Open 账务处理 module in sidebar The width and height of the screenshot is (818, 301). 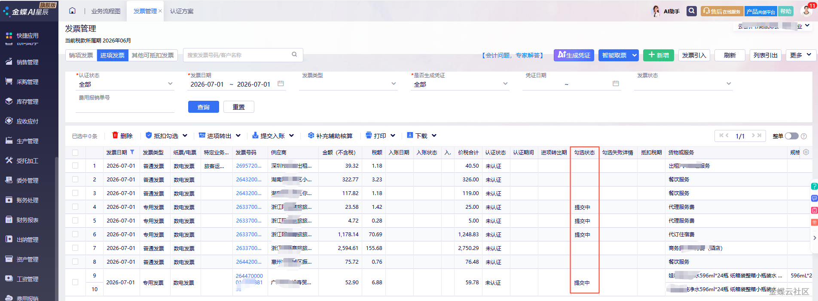28,200
